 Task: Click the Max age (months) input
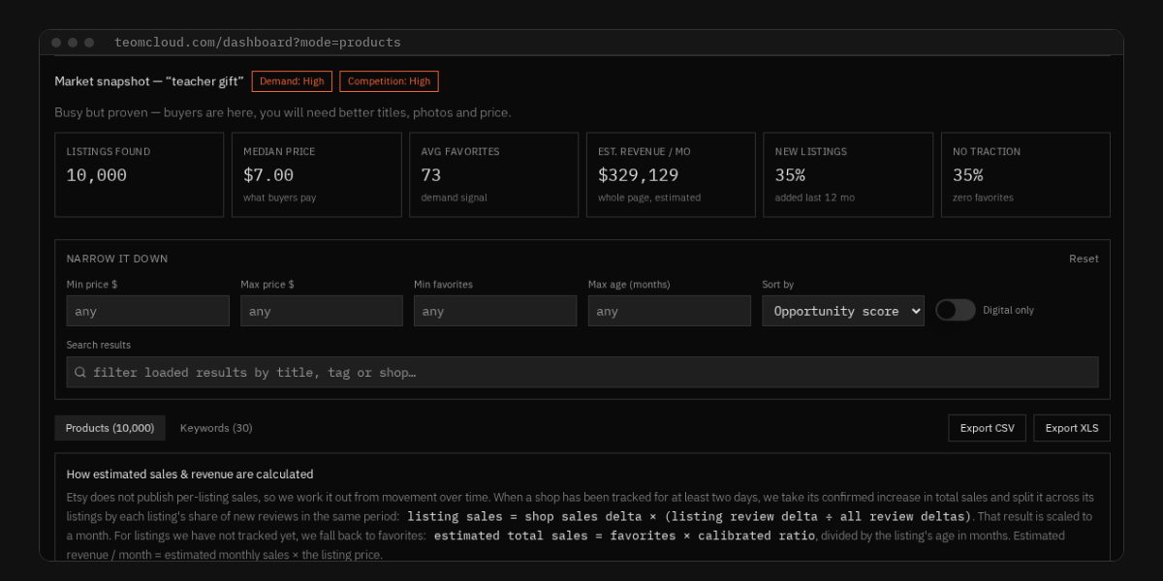(670, 311)
